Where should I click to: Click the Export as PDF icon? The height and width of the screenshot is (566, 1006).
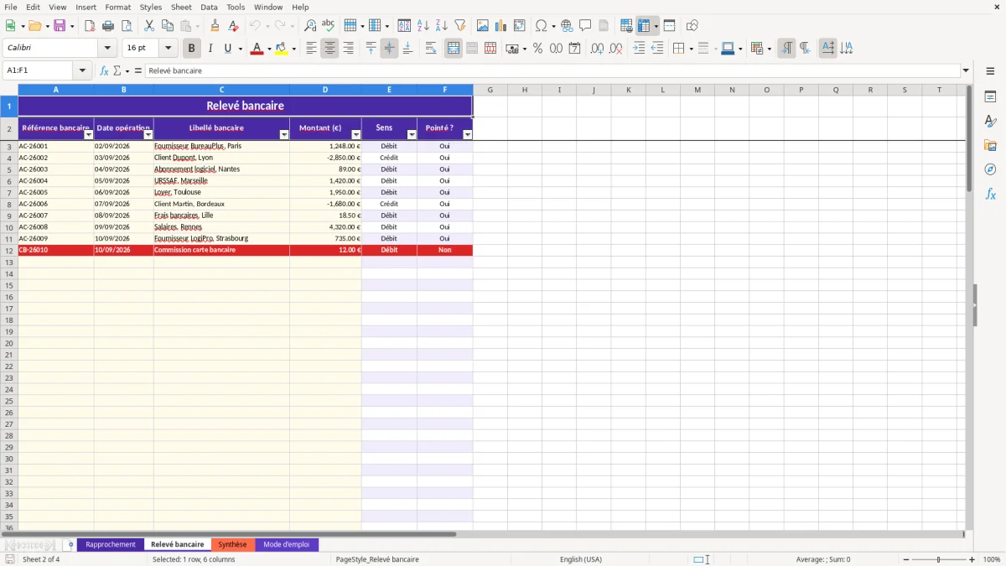(x=90, y=26)
